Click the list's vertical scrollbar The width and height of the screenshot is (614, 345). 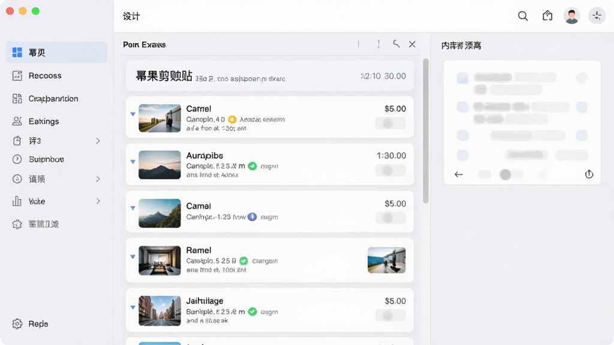pyautogui.click(x=426, y=131)
